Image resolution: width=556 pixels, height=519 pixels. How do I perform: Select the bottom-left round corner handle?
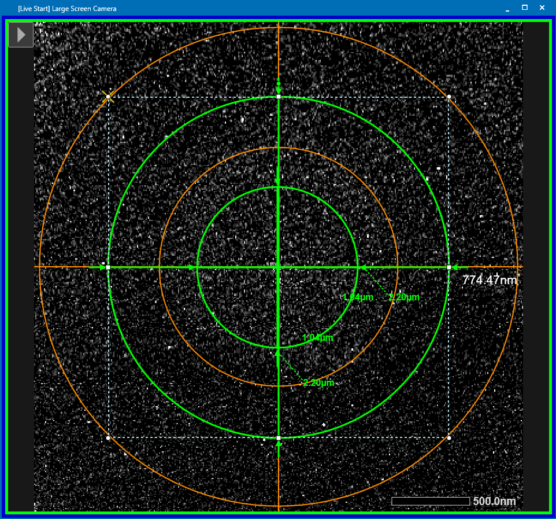[108, 437]
